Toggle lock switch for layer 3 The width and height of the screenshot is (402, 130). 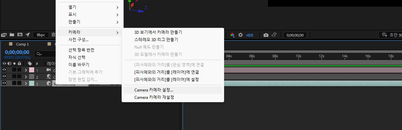19,83
